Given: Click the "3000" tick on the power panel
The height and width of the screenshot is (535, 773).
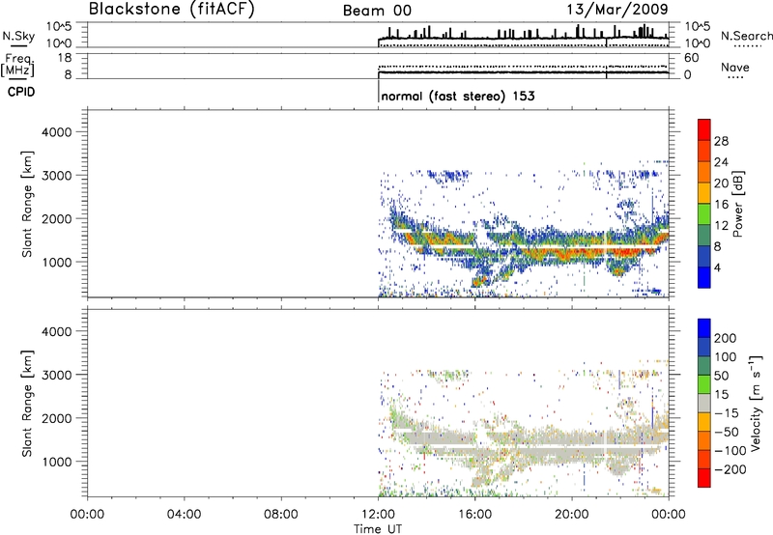Looking at the screenshot, I should coord(57,176).
